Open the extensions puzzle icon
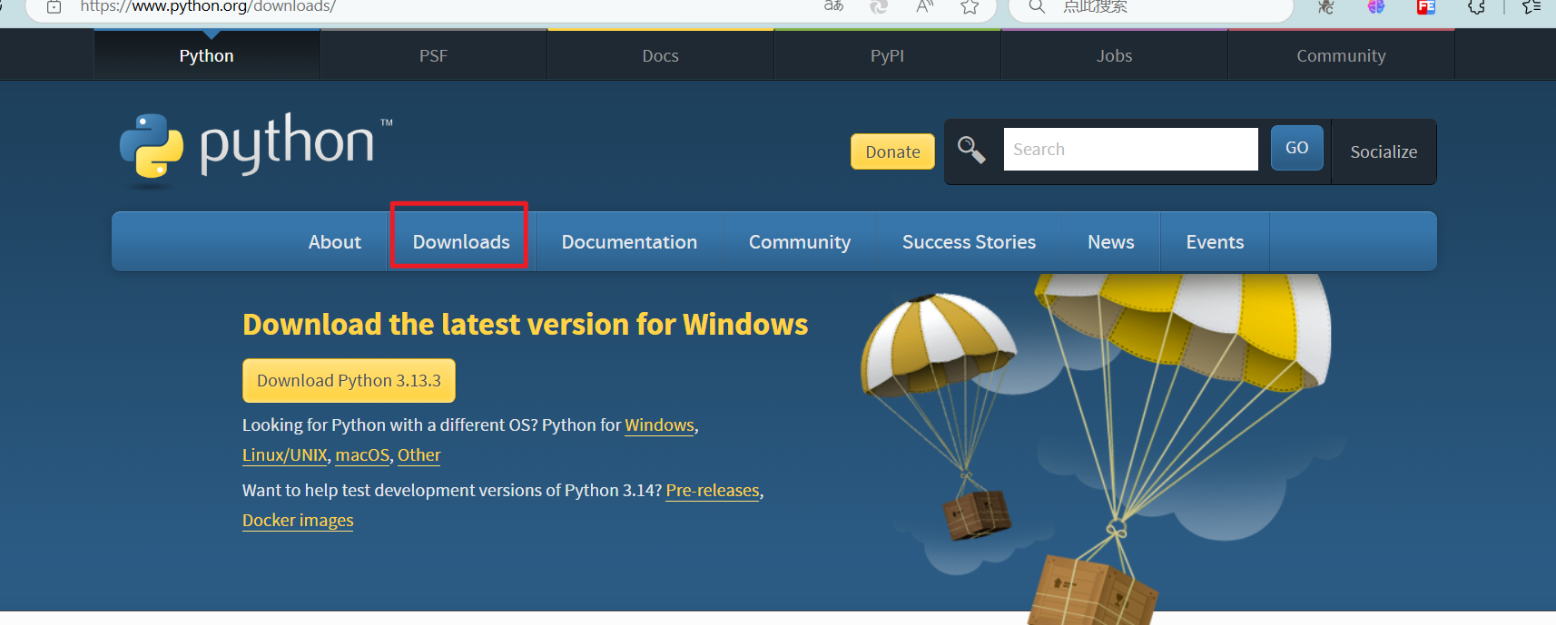1556x625 pixels. 1477,6
